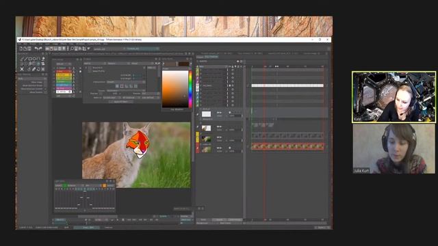Select the green color group row
This screenshot has width=438, height=246.
click(x=64, y=81)
